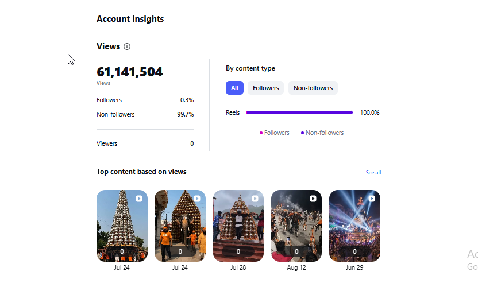Click reel icon on first Jul 24 thumbnail
Viewport: 478px width, 291px height.
point(139,199)
